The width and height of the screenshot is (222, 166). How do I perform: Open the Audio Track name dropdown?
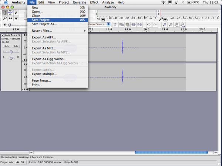click(13, 35)
